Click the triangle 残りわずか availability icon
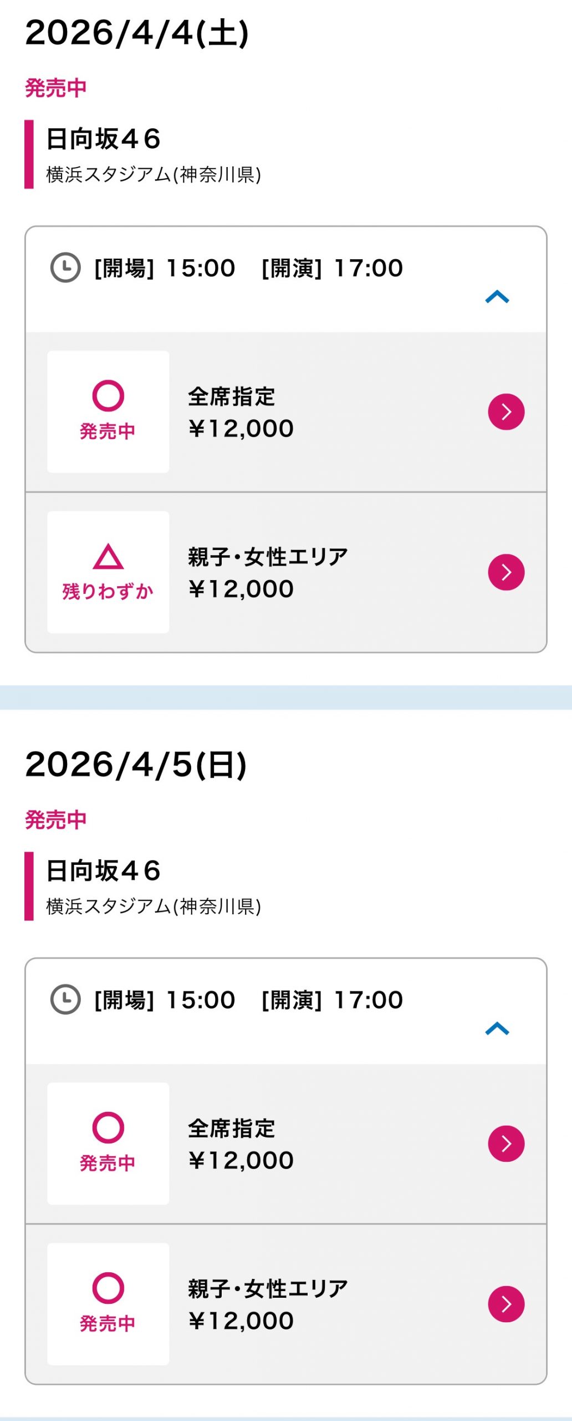Viewport: 572px width, 1421px height. click(108, 557)
